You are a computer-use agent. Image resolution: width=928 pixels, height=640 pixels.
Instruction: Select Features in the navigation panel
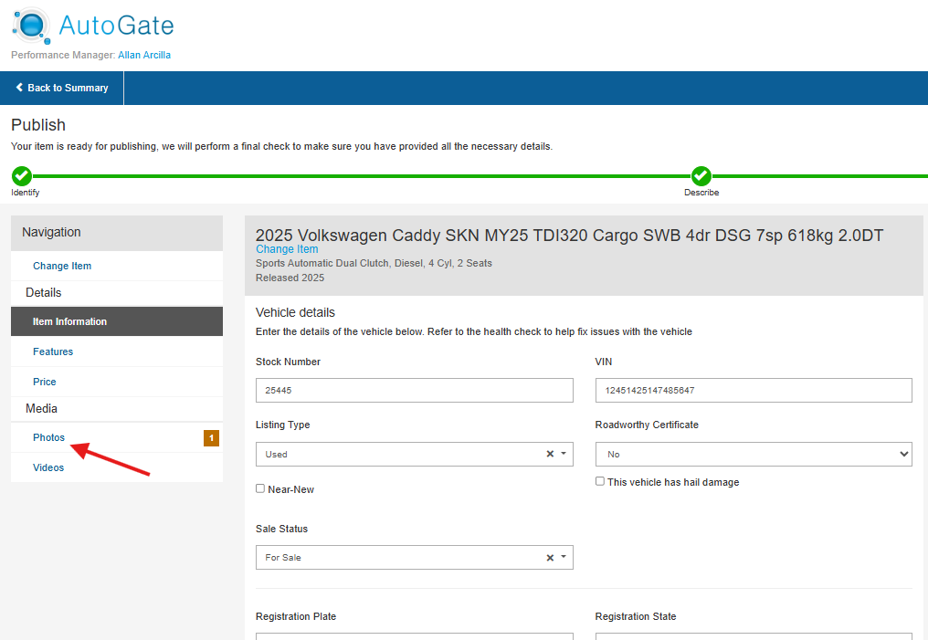click(53, 351)
